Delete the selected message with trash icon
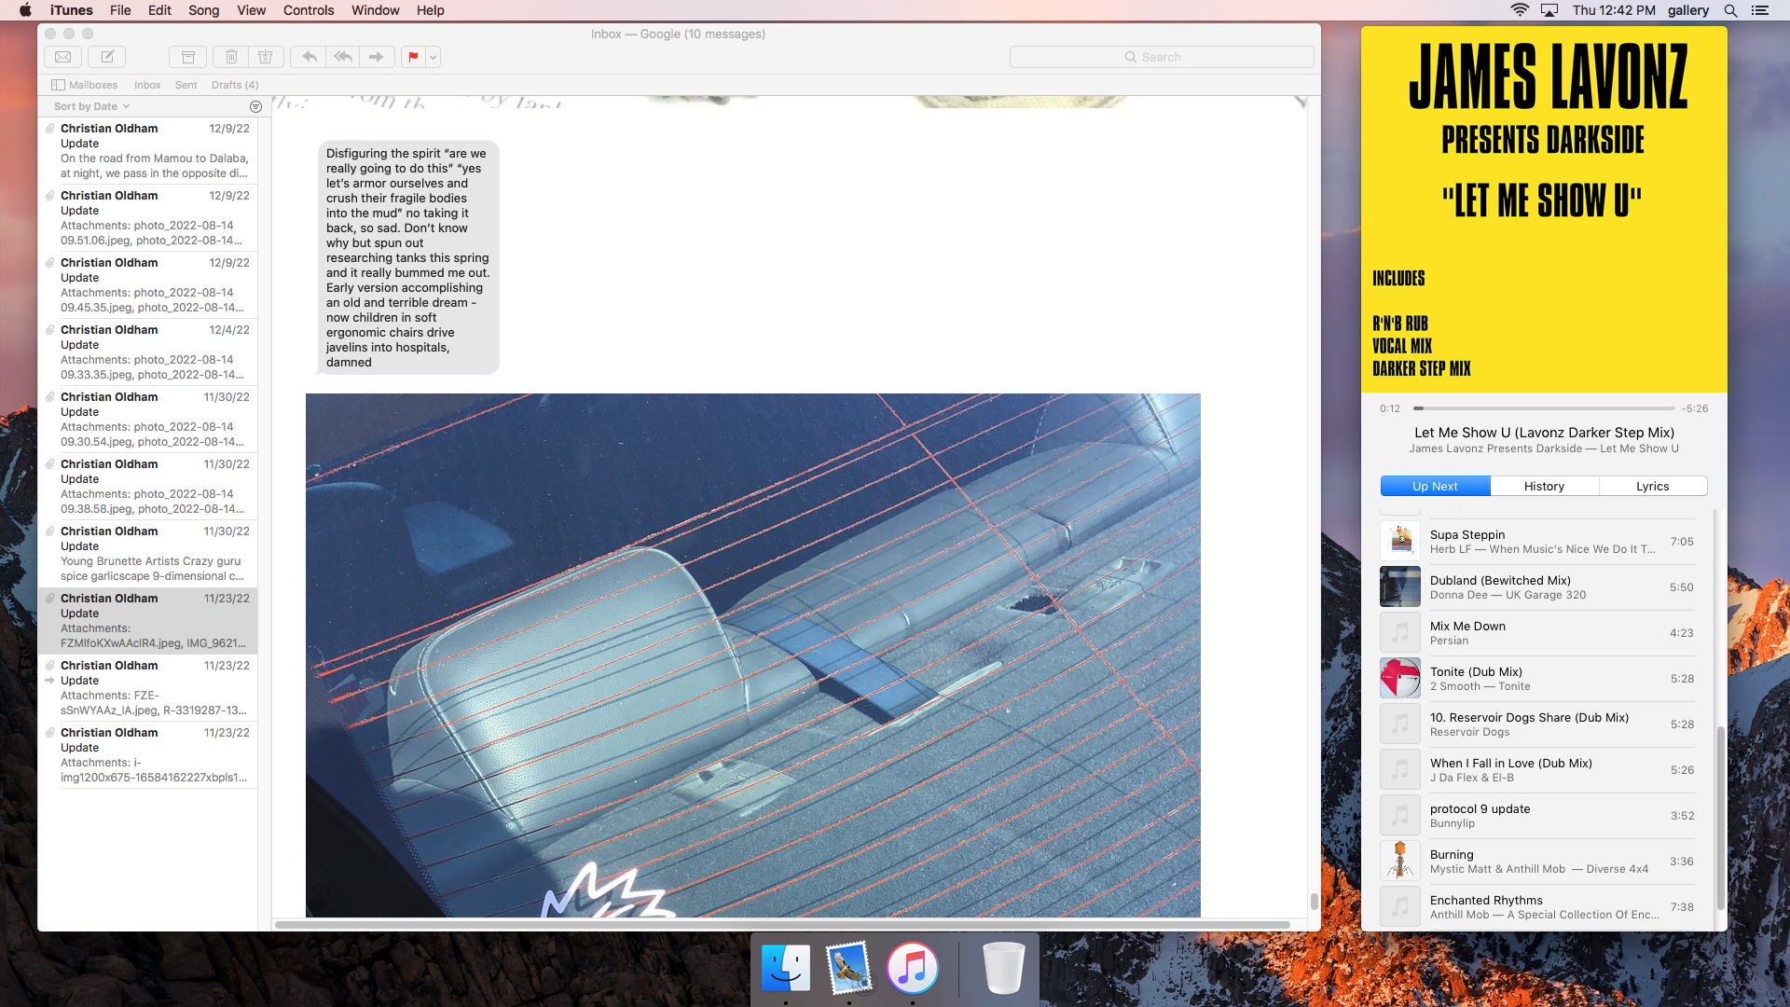Image resolution: width=1790 pixels, height=1007 pixels. click(x=231, y=57)
